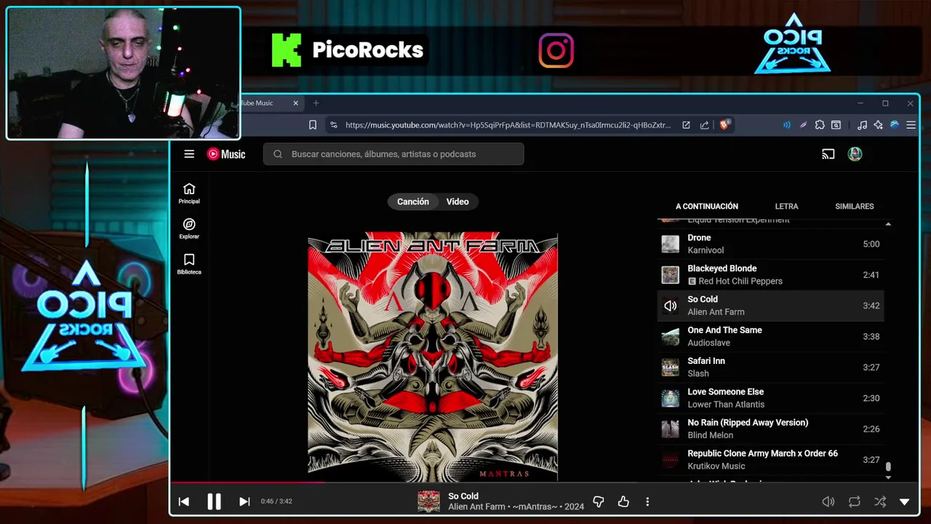
Task: Play Republic Clone Army March x Order 66
Action: point(771,460)
